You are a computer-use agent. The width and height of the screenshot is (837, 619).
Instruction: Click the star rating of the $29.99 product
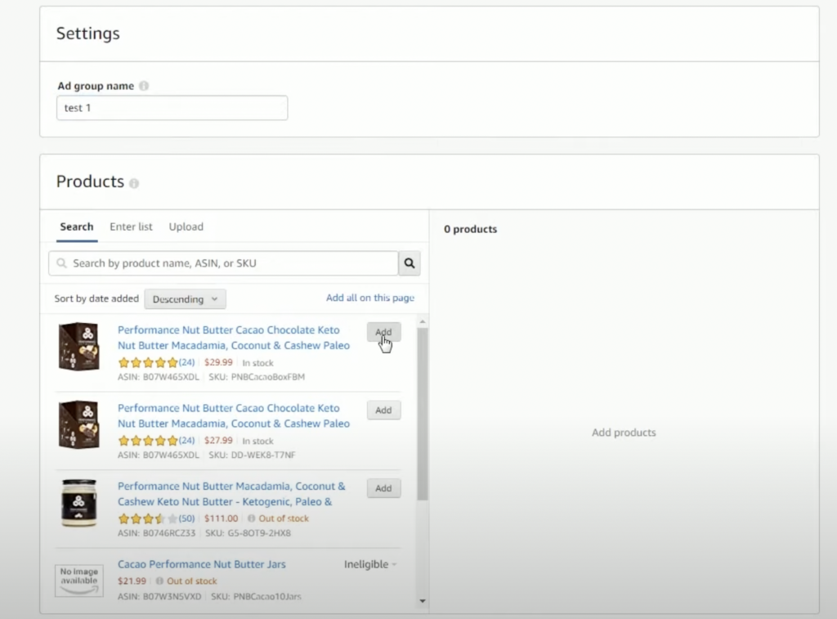tap(148, 363)
